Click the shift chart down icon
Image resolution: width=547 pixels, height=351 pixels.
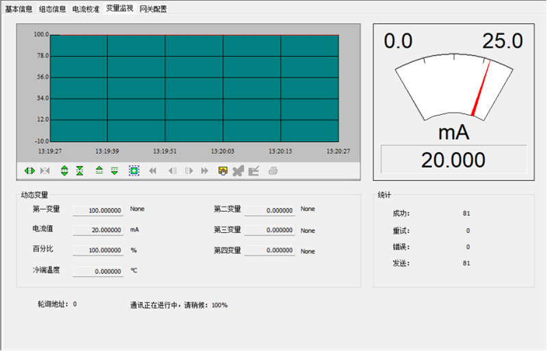[x=114, y=171]
